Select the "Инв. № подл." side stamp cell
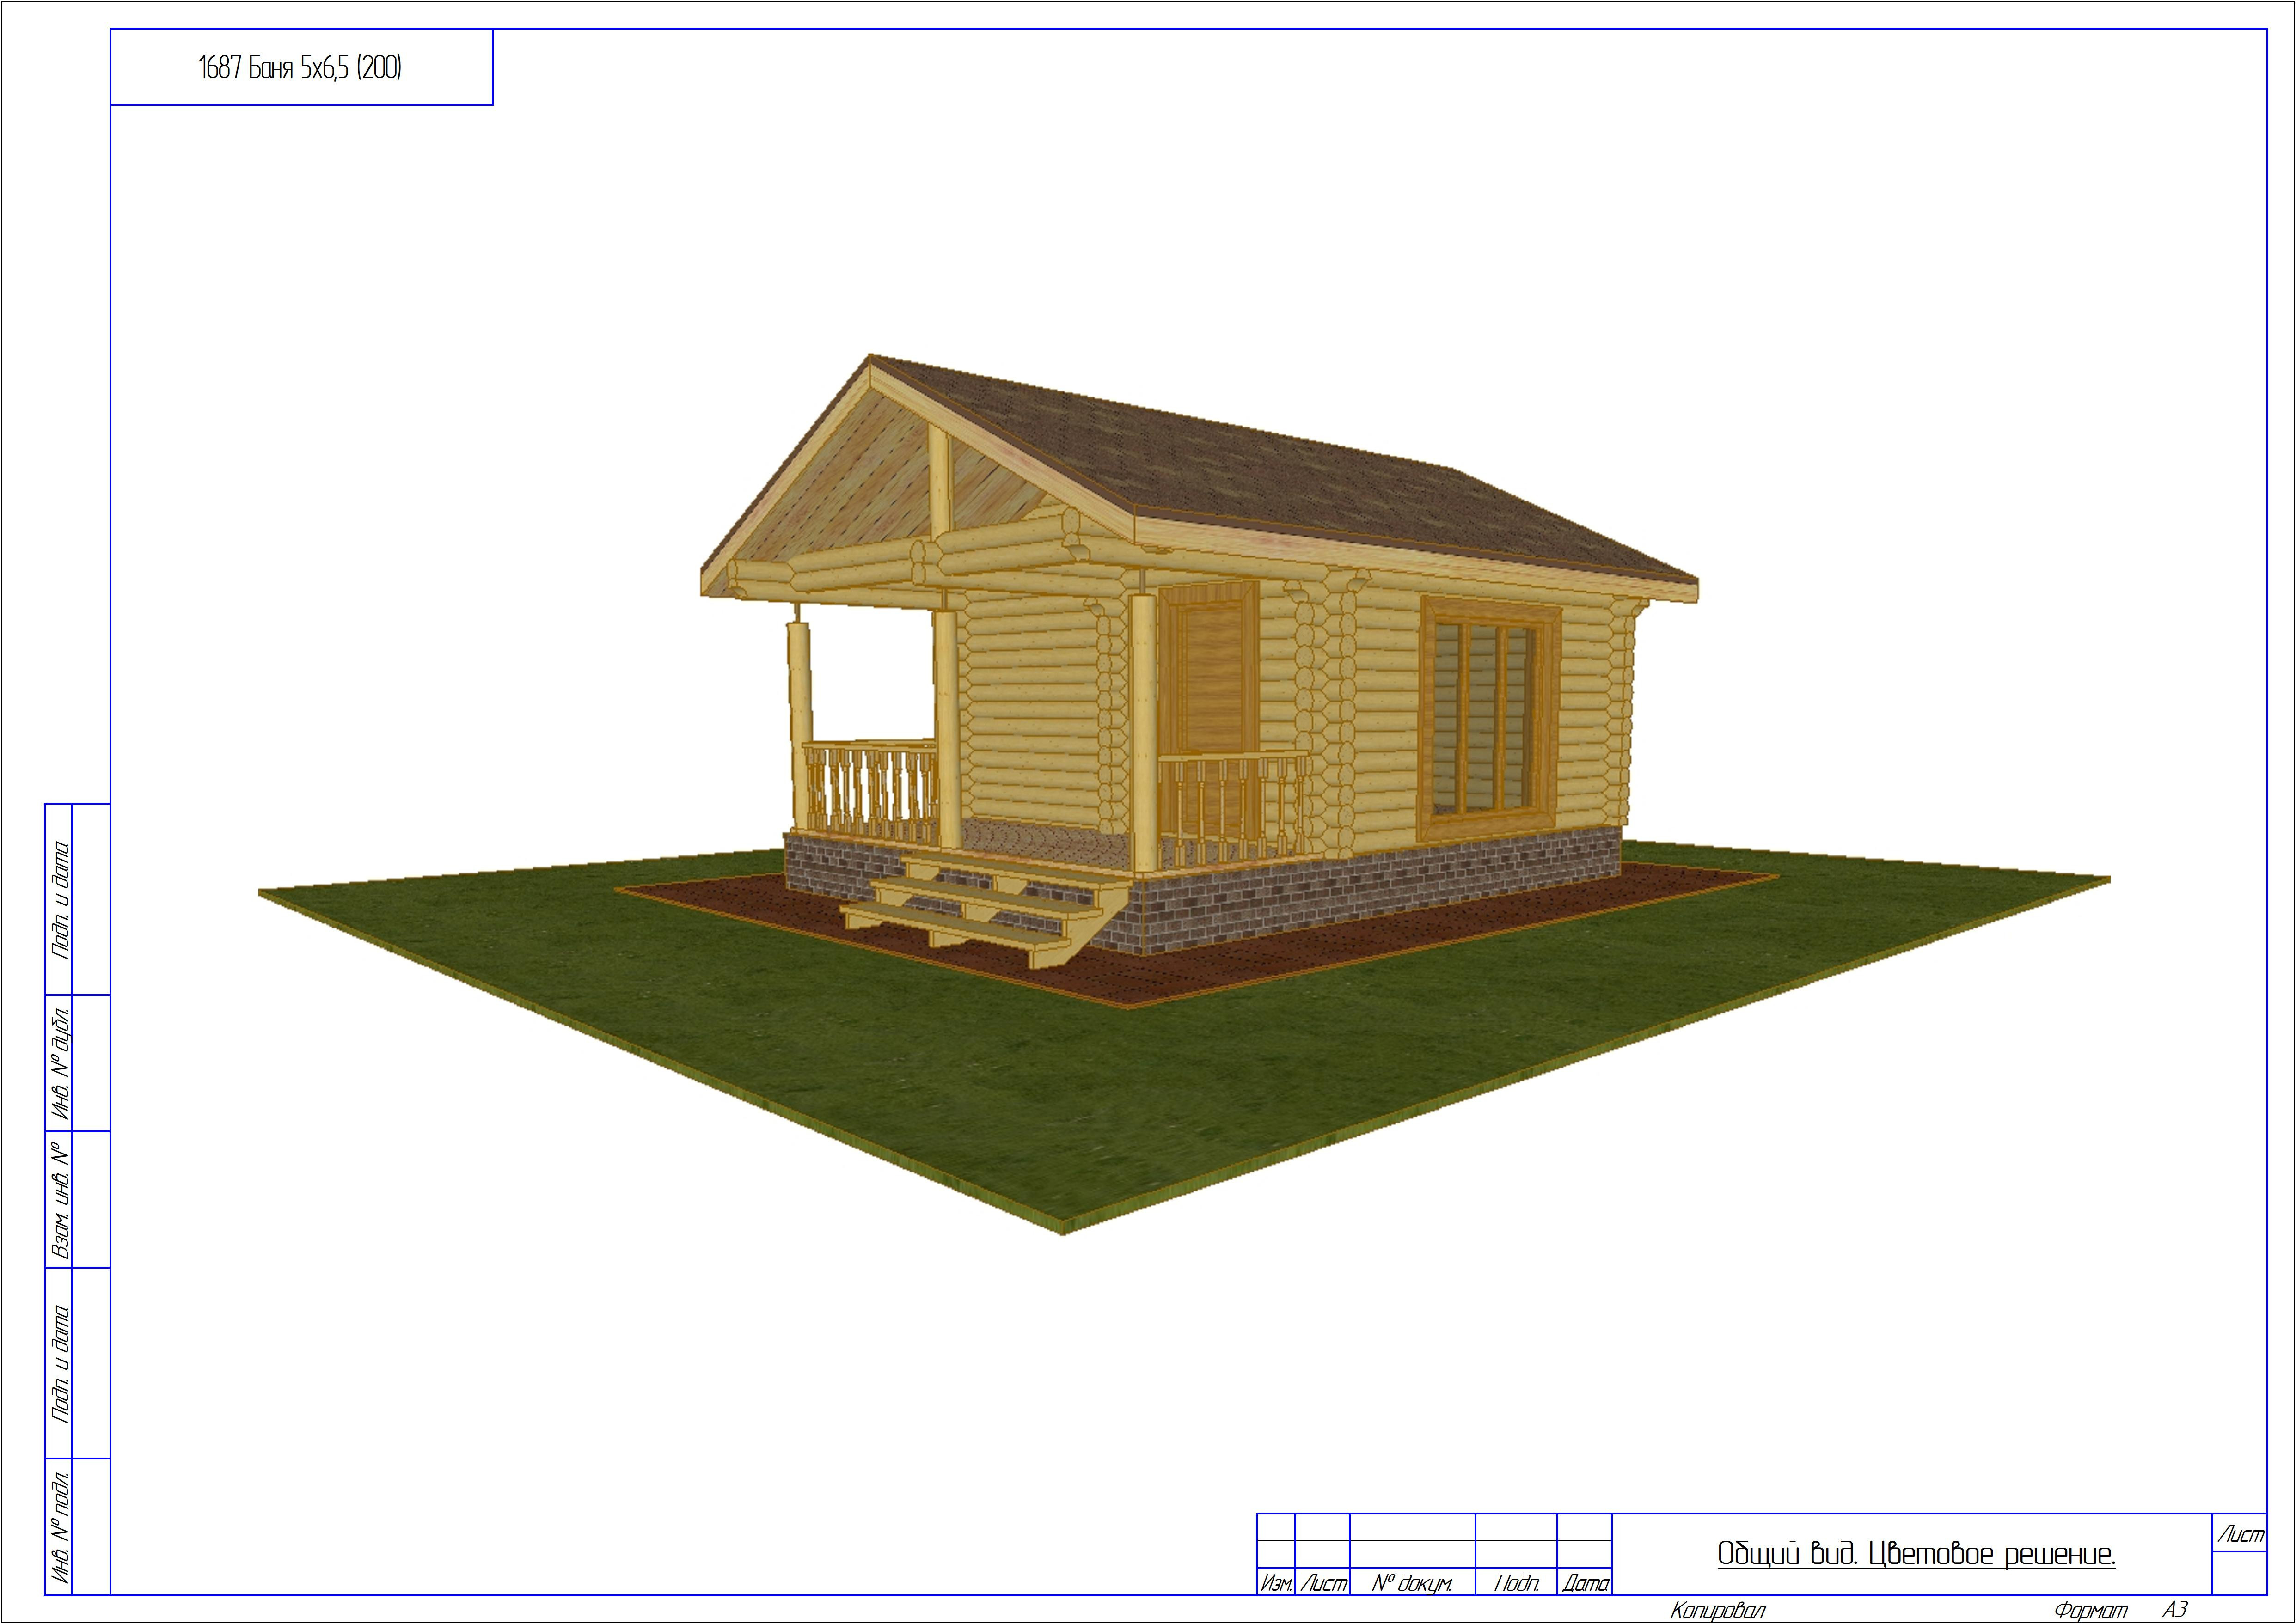This screenshot has height=1624, width=2296. [x=60, y=1526]
